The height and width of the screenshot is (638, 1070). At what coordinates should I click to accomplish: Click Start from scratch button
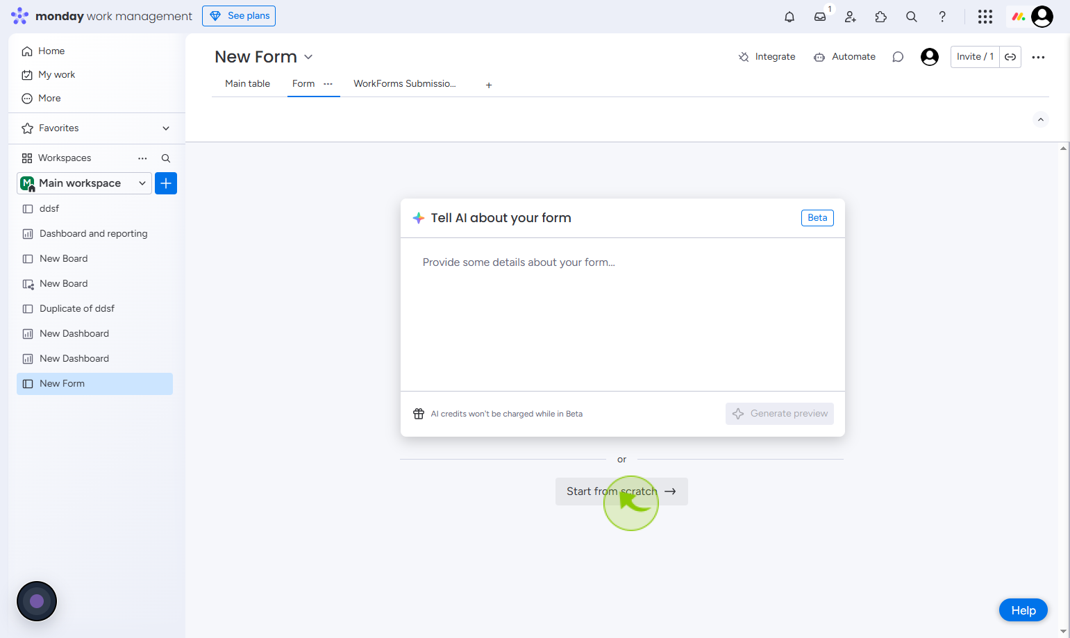point(621,492)
